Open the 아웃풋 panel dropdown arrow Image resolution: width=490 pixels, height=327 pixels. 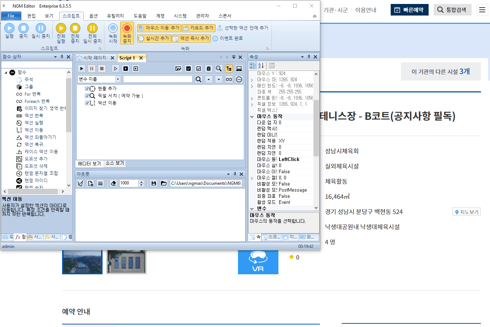(x=228, y=174)
